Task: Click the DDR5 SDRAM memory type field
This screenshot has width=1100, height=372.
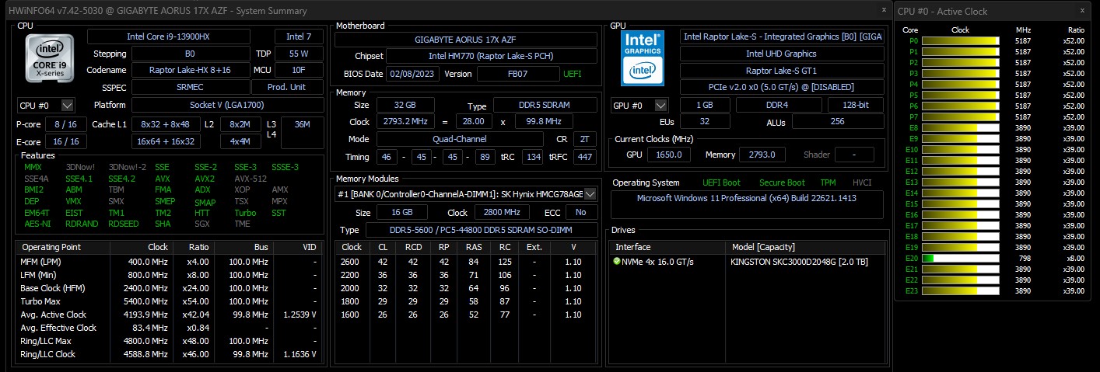Action: point(545,105)
